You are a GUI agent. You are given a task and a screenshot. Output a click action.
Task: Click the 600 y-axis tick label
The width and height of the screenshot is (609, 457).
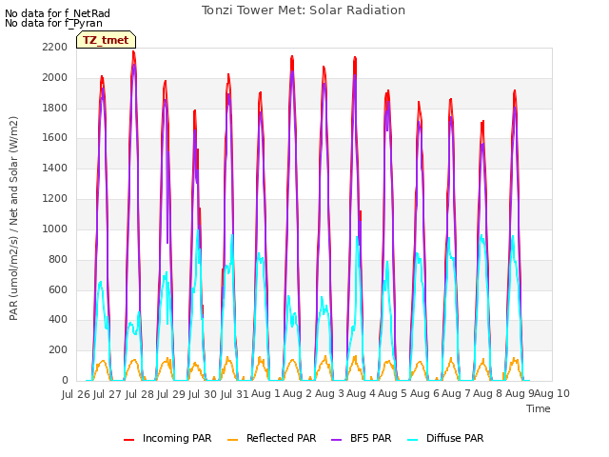coord(58,289)
